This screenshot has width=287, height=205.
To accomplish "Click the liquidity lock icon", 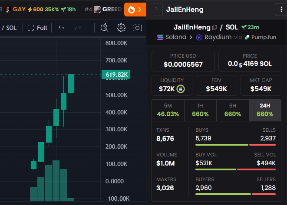I will (181, 89).
